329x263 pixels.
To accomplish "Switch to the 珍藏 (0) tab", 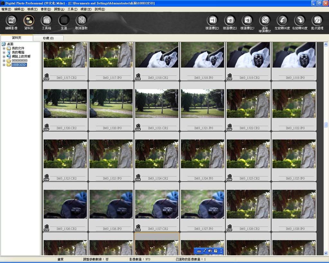I will (48, 38).
